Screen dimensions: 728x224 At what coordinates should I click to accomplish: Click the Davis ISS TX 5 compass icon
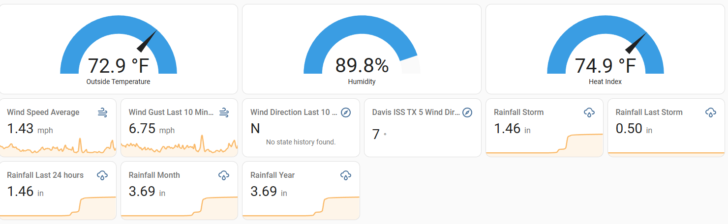[x=468, y=112]
